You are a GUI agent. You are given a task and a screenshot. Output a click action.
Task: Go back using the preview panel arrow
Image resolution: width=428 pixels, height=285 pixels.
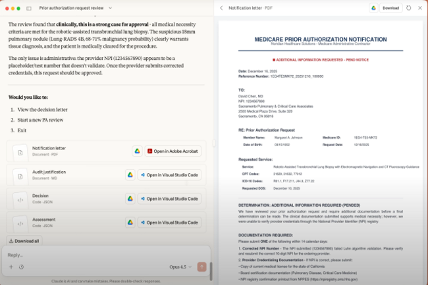click(x=221, y=8)
